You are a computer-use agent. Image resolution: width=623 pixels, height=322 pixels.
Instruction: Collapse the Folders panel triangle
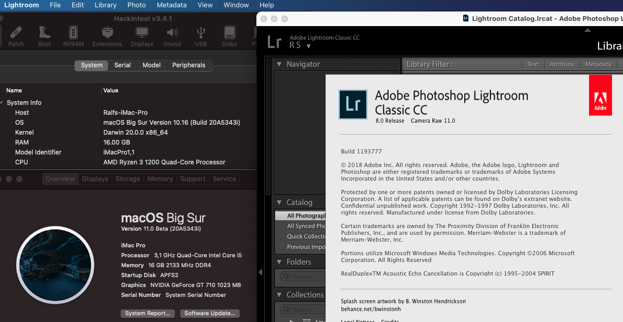point(279,262)
